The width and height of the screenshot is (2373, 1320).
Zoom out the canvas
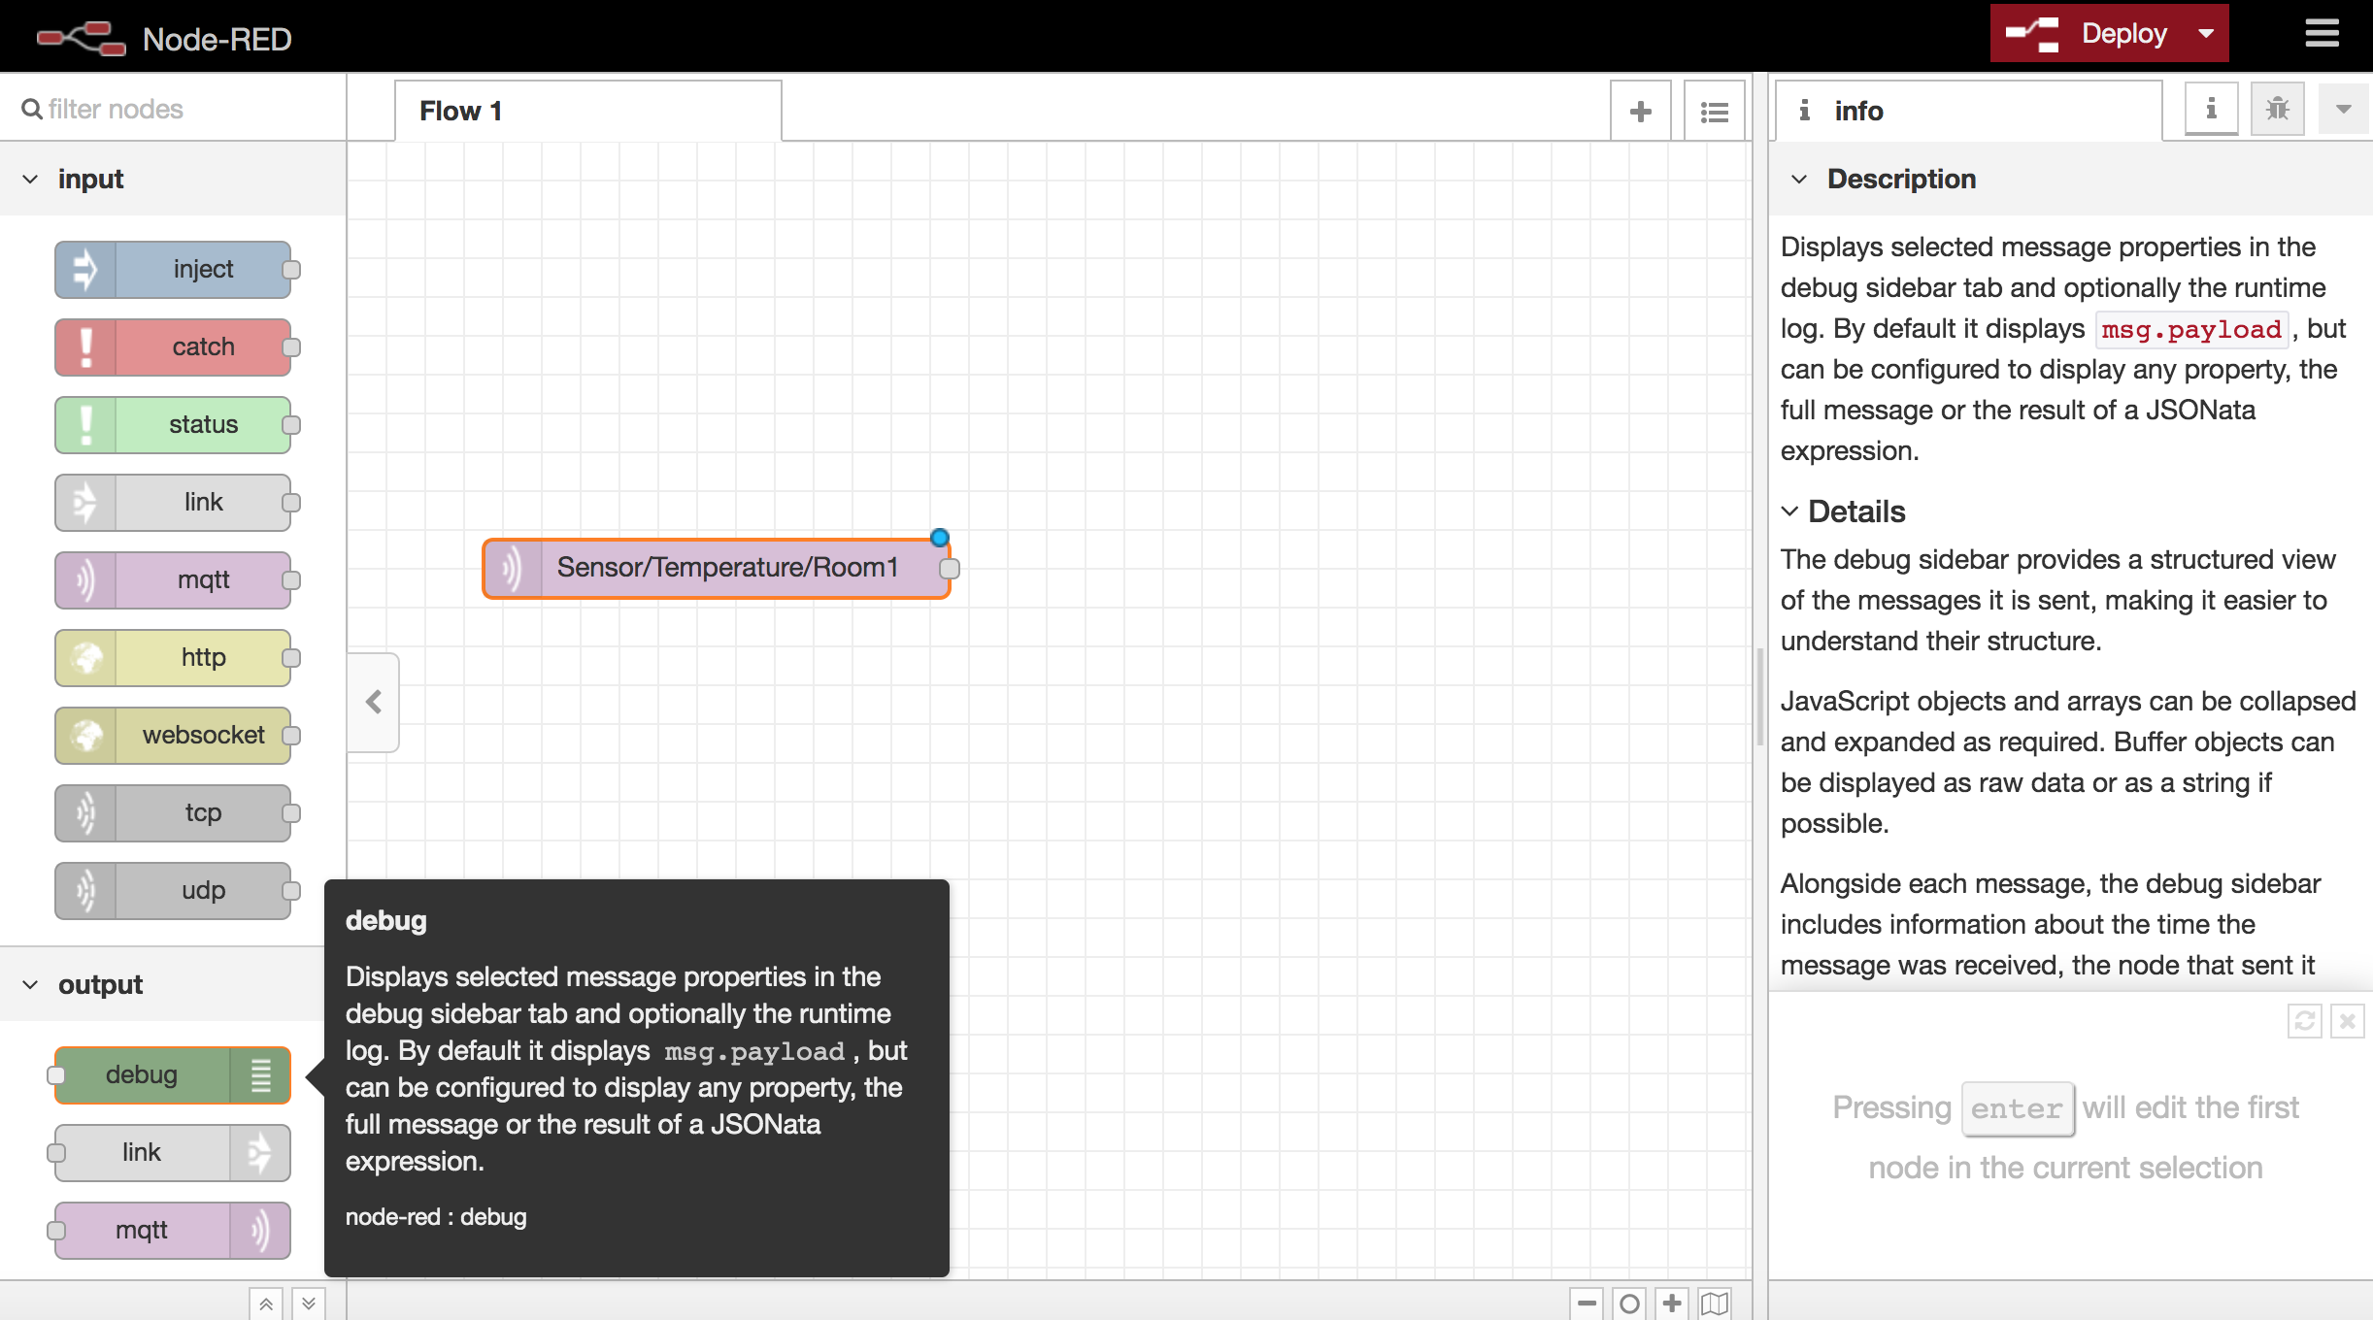click(1587, 1303)
